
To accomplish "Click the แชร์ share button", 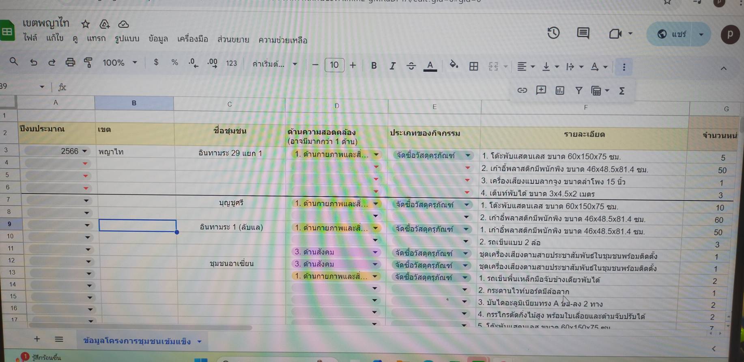I will tap(671, 34).
